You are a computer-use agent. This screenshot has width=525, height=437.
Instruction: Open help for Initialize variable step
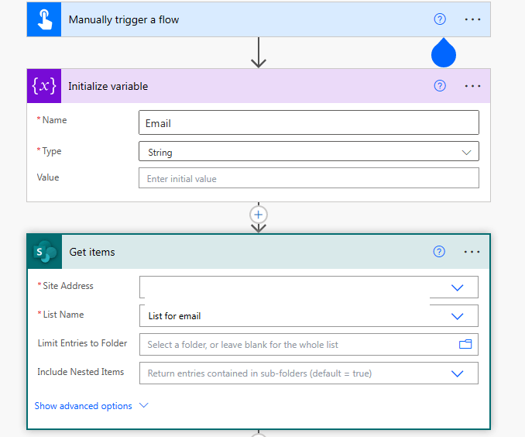[440, 86]
